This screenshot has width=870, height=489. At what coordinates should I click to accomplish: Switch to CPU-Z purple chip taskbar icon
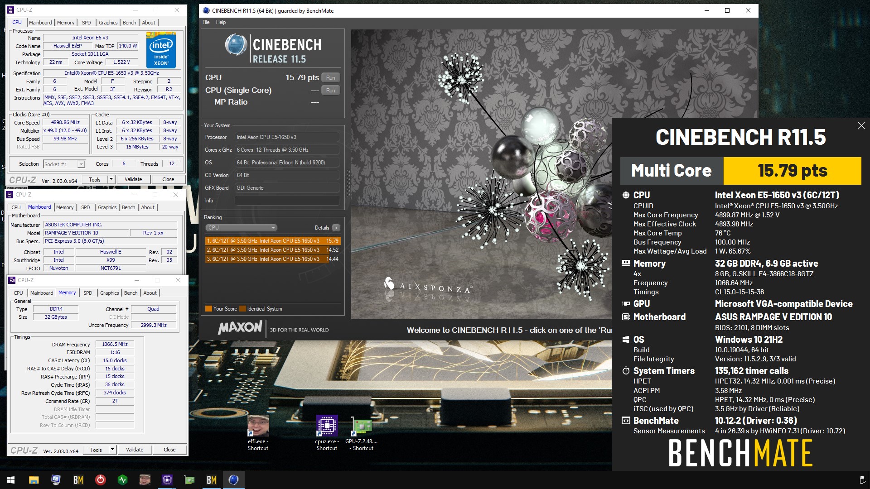[x=167, y=480]
